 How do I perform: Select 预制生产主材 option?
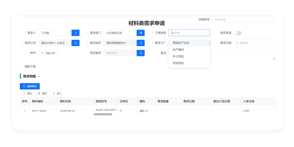click(x=181, y=43)
